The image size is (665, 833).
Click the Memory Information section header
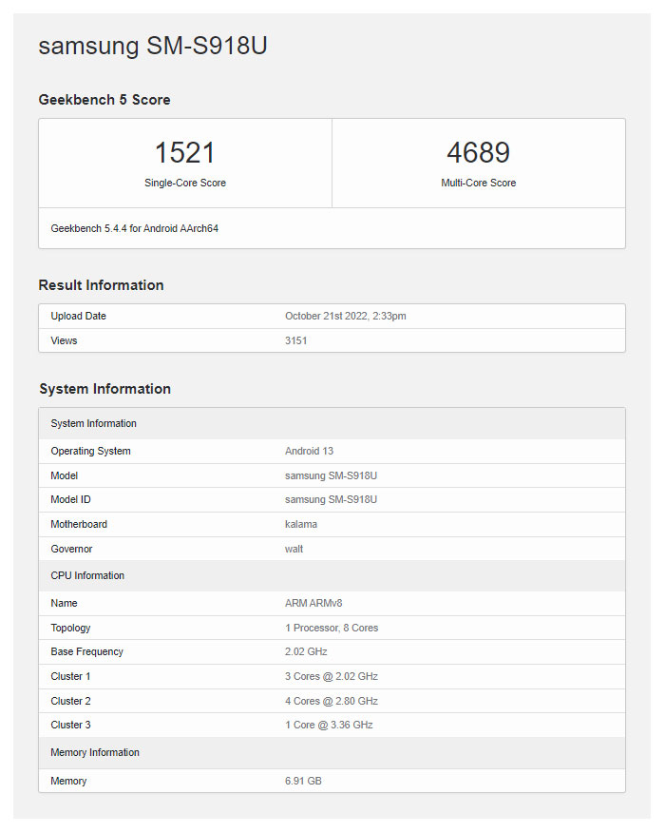95,752
